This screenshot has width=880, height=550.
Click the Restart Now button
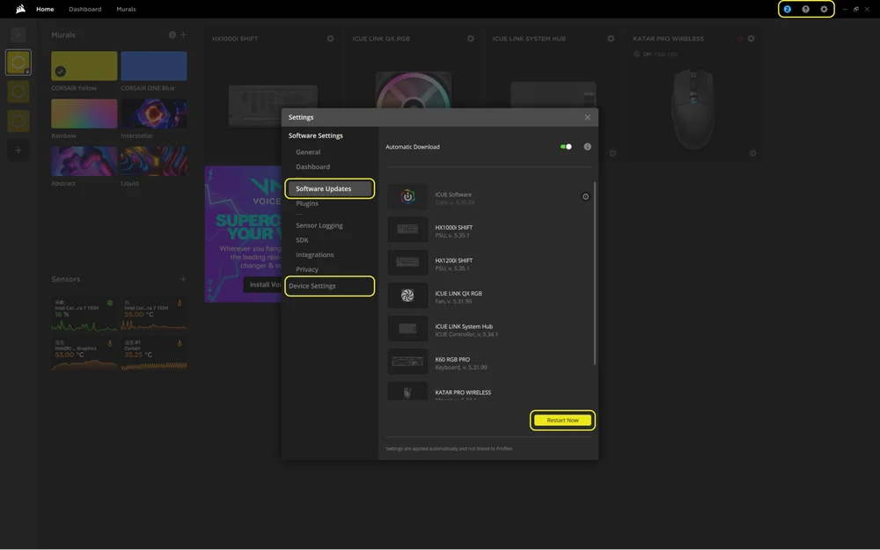coord(562,420)
